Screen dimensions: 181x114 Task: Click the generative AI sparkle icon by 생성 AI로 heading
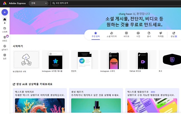coord(14,84)
